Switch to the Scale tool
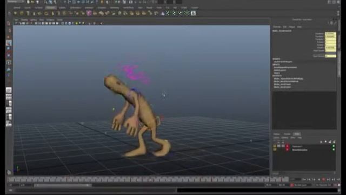346x195 pixels. (9, 55)
